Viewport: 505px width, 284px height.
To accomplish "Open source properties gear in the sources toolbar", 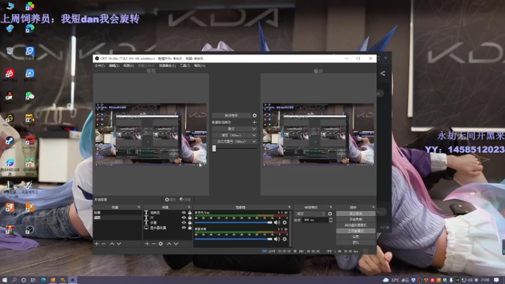I will coord(161,244).
